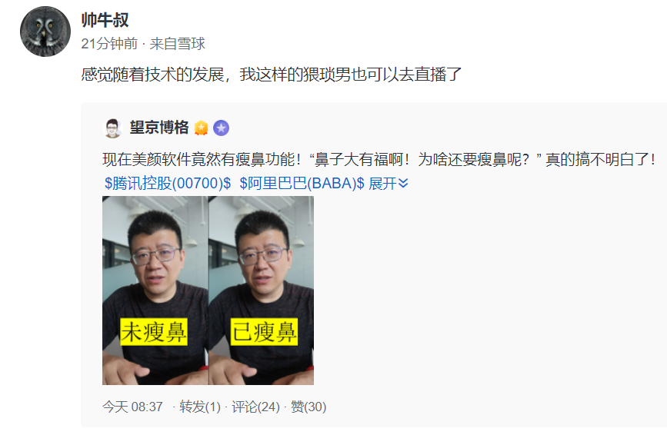Open the owl avatar of 帅牛叔
This screenshot has height=435, width=667.
click(45, 32)
